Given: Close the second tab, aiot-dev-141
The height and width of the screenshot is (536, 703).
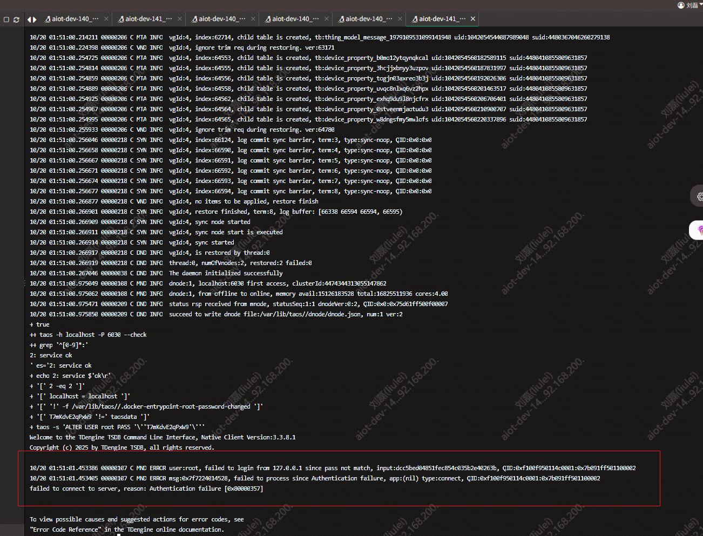Looking at the screenshot, I should (180, 19).
